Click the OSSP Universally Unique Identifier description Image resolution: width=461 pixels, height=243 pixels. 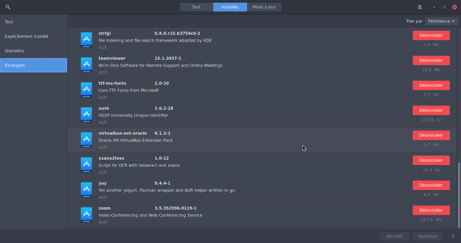(x=133, y=115)
